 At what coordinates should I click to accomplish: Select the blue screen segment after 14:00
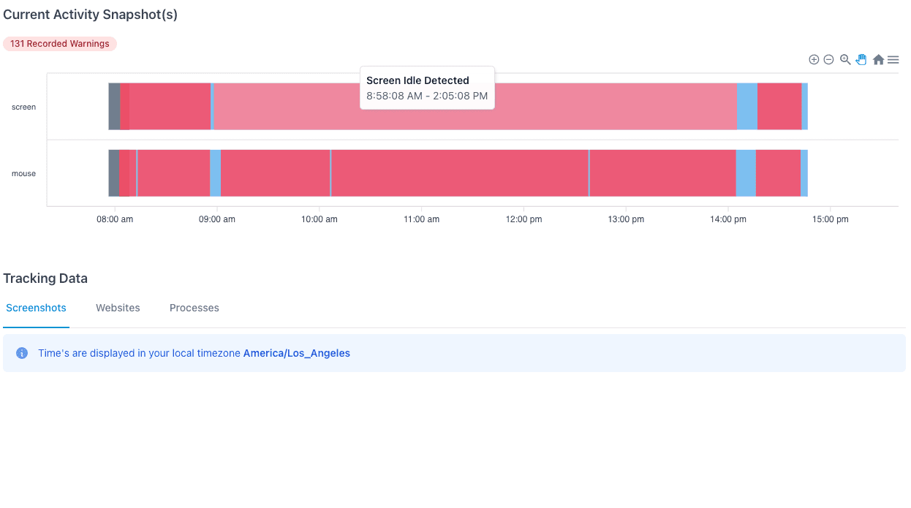tap(746, 107)
